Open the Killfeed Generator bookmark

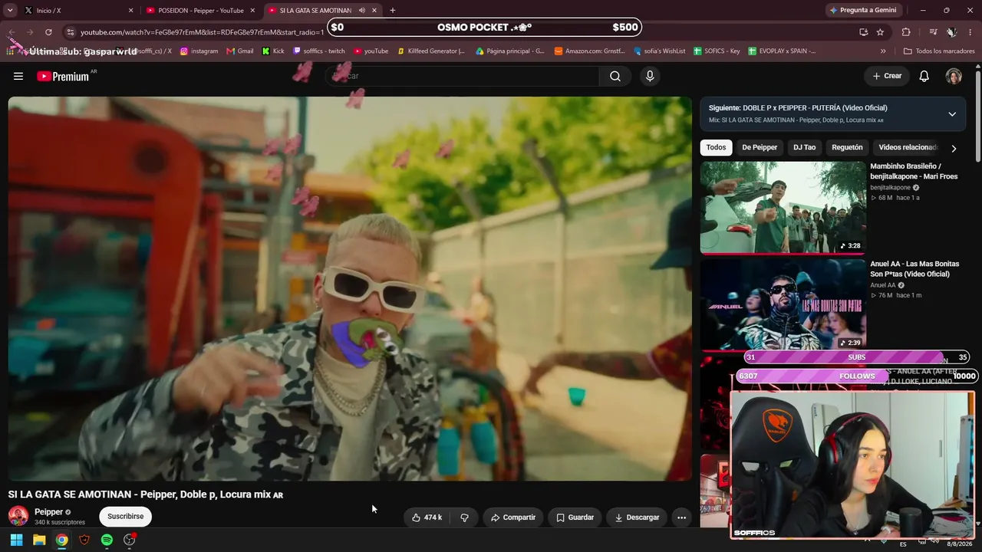coord(431,51)
